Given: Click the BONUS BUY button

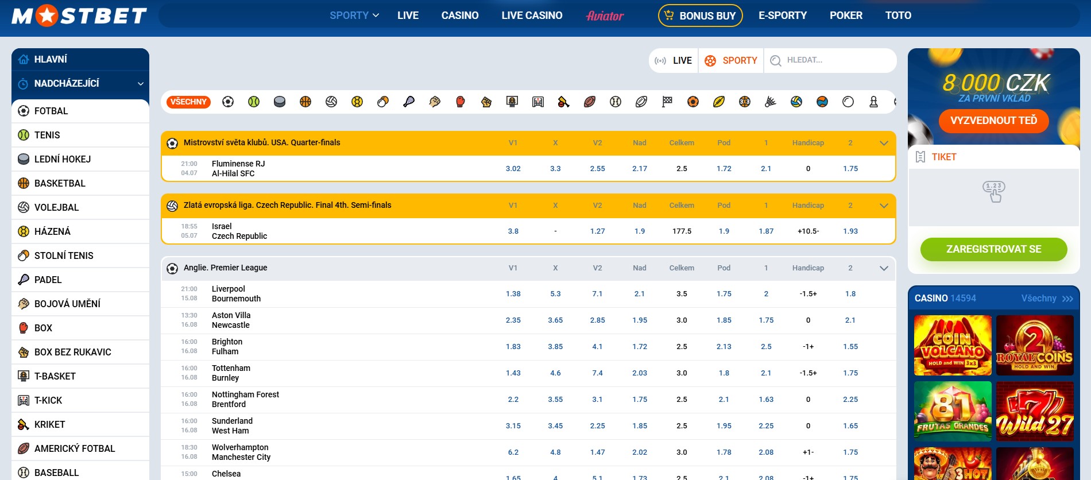Looking at the screenshot, I should (701, 16).
